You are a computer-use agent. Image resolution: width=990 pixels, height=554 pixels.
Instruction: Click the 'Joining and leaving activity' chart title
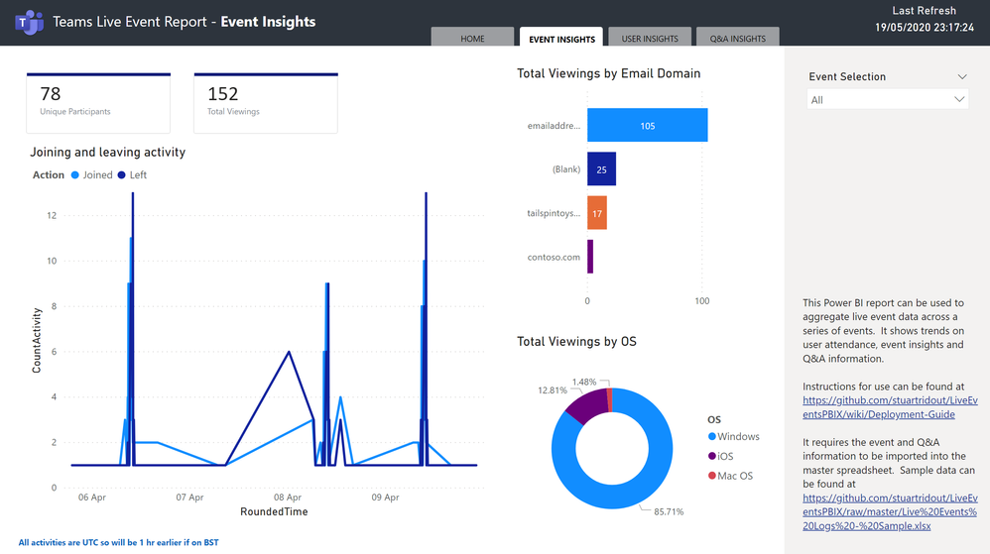coord(108,152)
